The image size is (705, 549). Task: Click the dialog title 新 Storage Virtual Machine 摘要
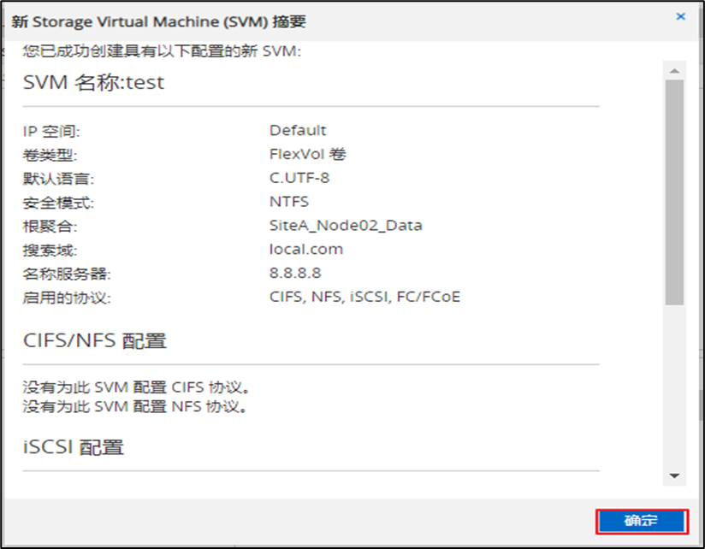pos(158,21)
